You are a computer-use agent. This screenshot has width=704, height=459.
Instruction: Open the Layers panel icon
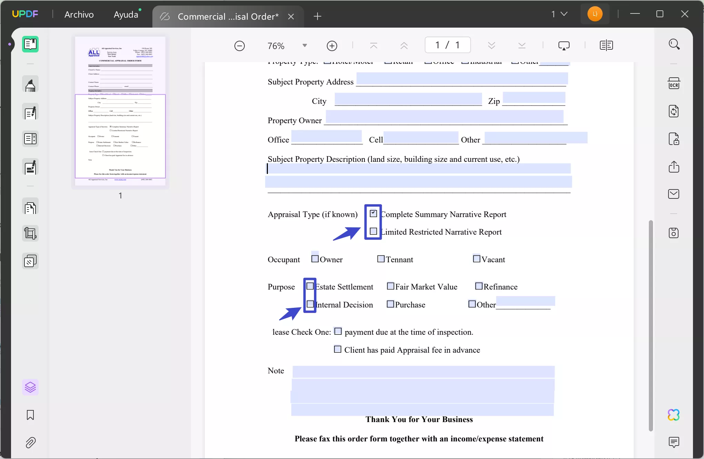[30, 387]
